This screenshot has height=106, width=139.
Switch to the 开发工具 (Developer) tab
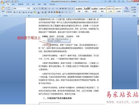(52, 4)
